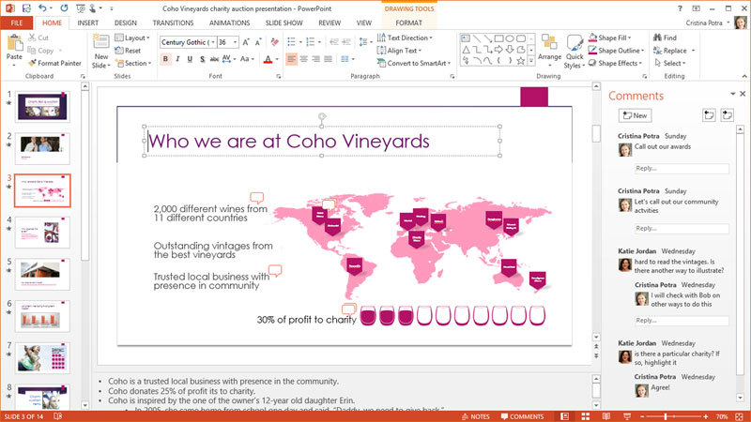Click fit slide to window icon

click(740, 415)
